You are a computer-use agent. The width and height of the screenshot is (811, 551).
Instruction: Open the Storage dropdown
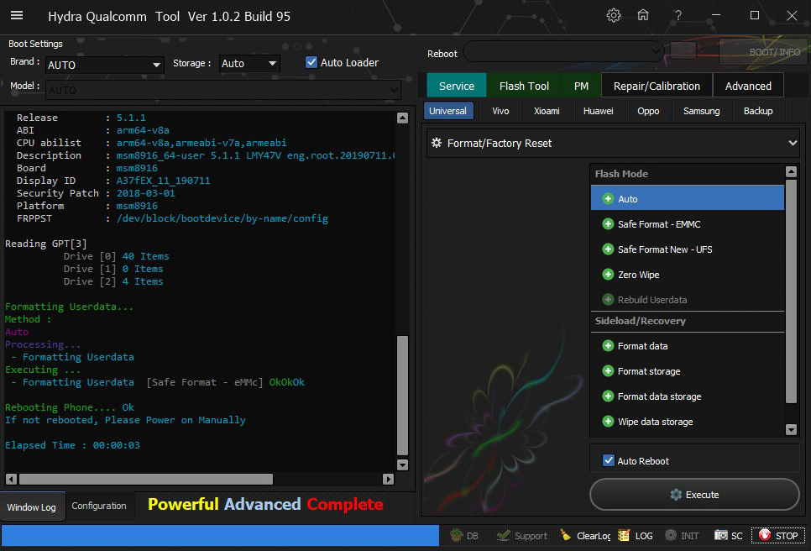pyautogui.click(x=249, y=63)
